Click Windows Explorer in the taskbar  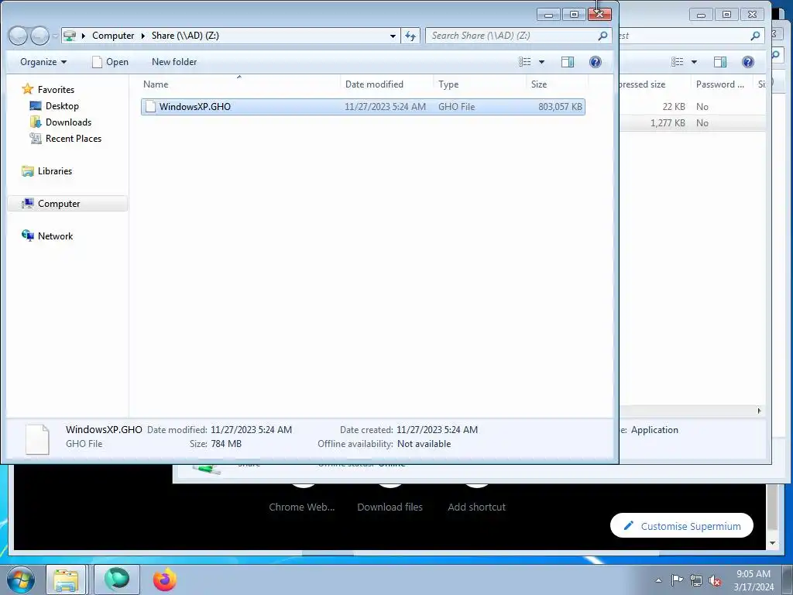[x=67, y=580]
